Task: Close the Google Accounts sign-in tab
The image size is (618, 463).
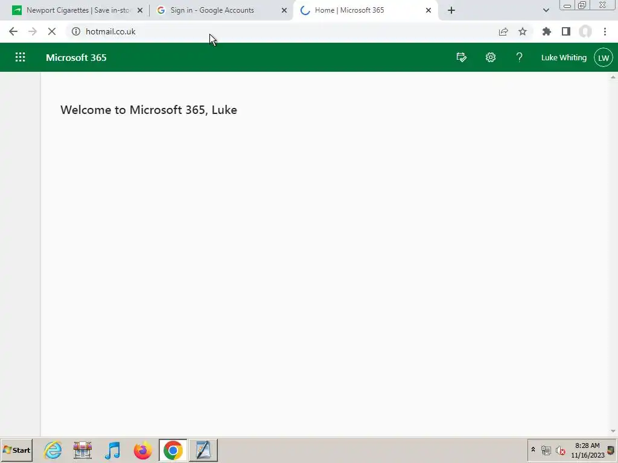Action: [x=284, y=10]
